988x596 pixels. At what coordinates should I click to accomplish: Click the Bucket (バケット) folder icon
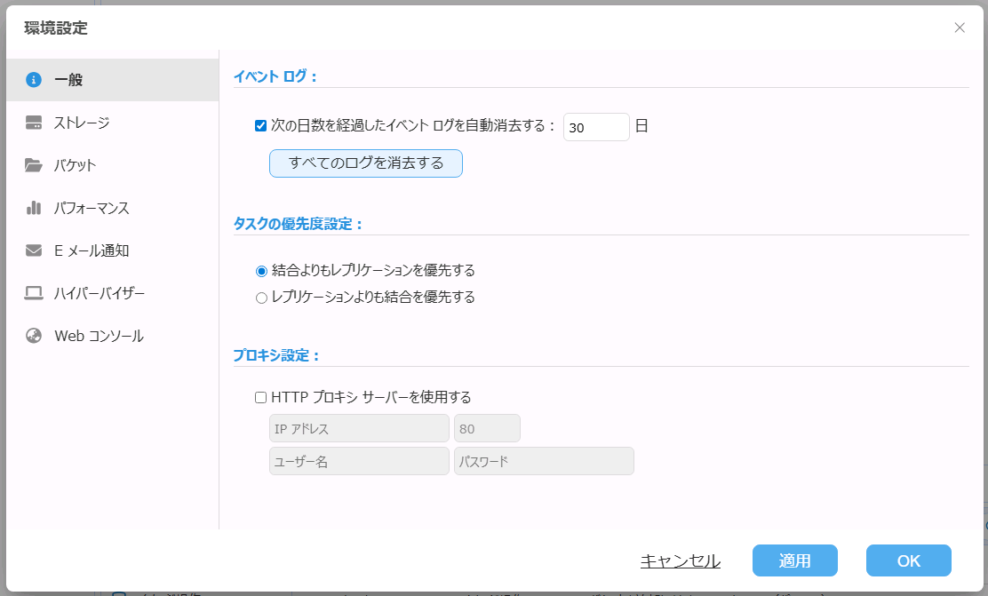coord(34,165)
